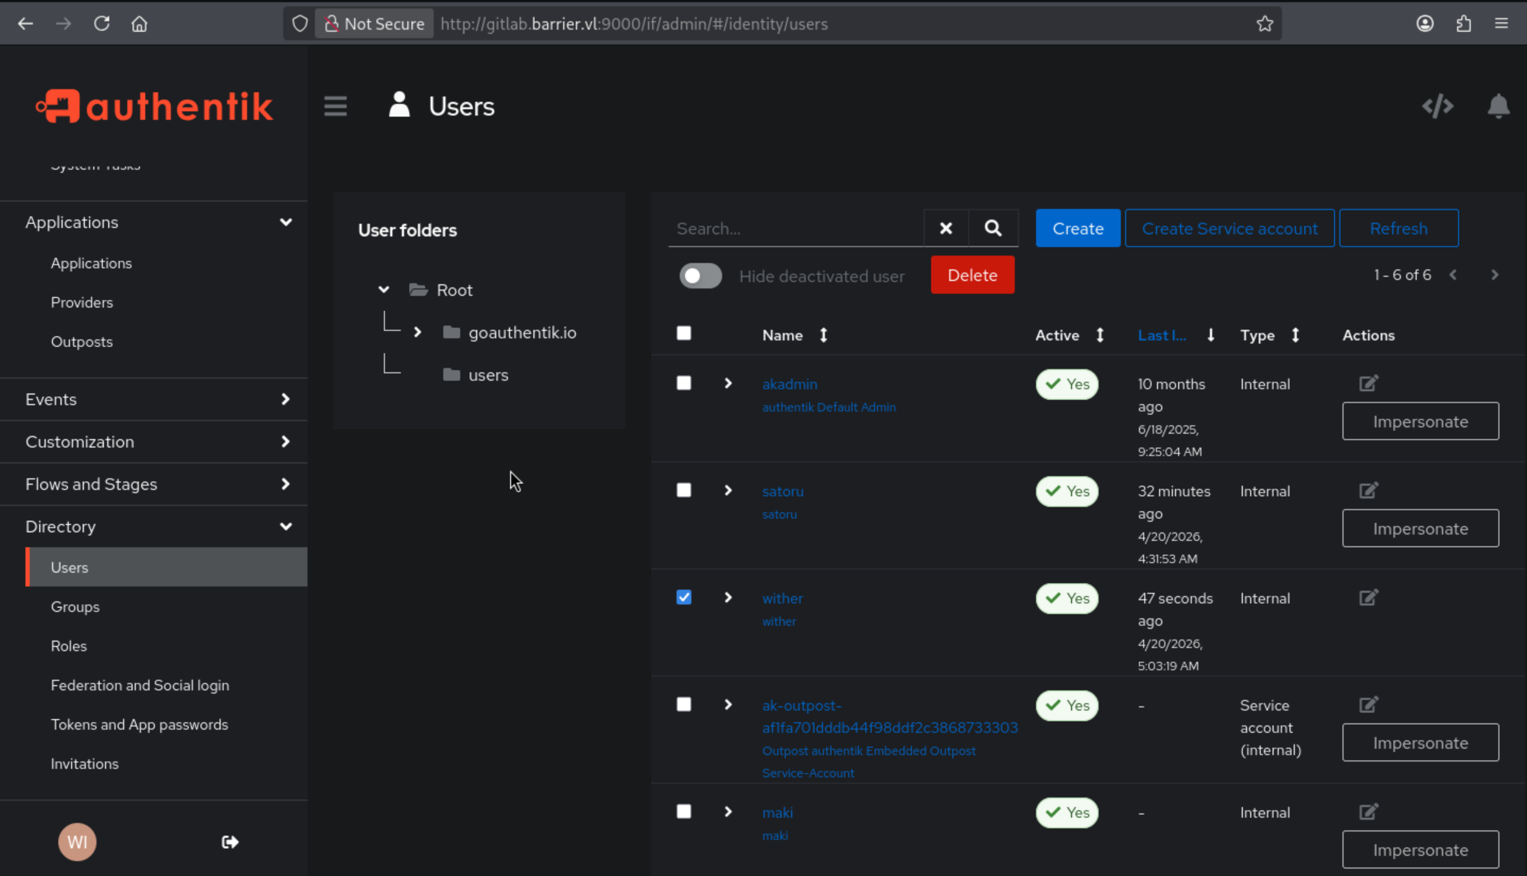This screenshot has width=1527, height=876.
Task: Clear search with the X icon
Action: click(945, 228)
